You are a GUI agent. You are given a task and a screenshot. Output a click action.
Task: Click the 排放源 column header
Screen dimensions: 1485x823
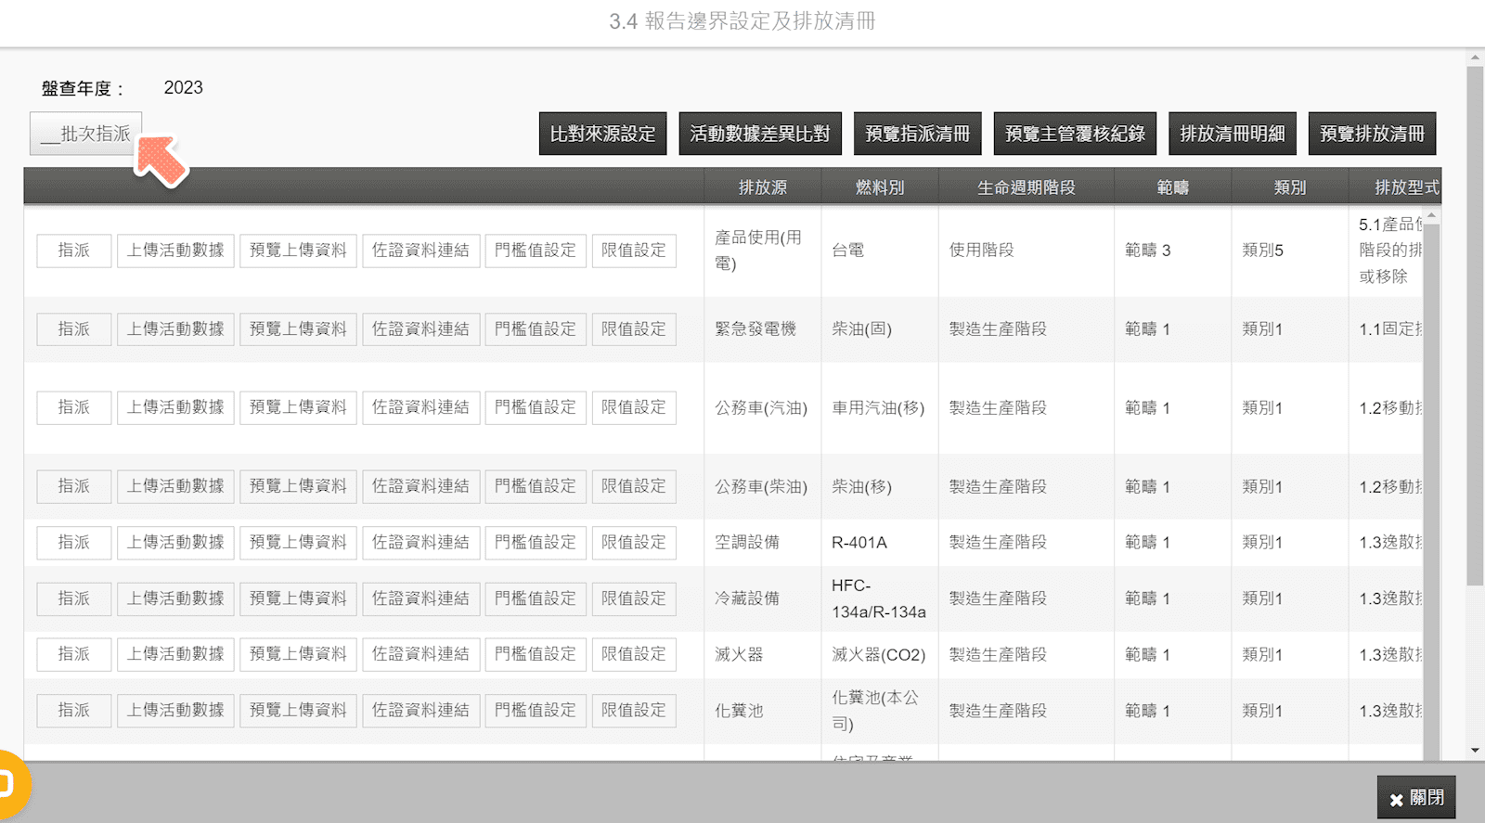[x=762, y=187]
